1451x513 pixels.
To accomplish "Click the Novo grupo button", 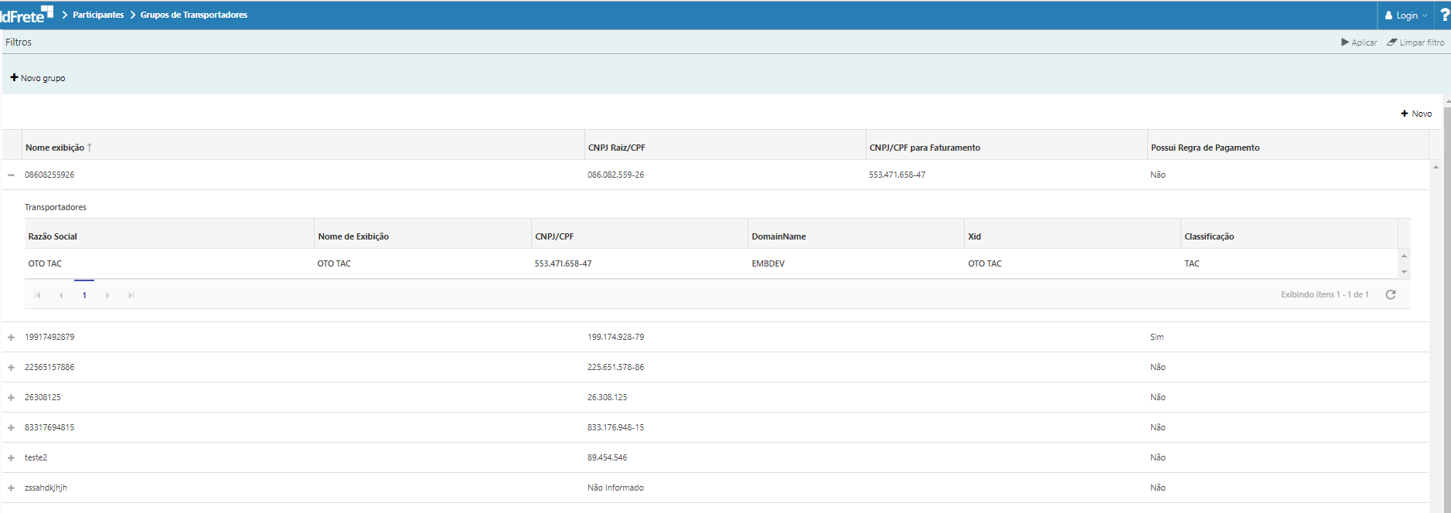I will [38, 78].
